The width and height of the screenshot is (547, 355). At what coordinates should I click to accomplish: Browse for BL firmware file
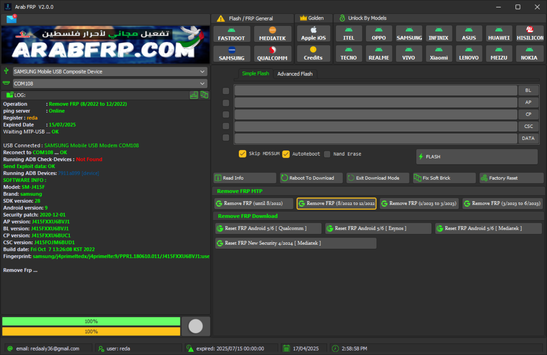coord(528,91)
